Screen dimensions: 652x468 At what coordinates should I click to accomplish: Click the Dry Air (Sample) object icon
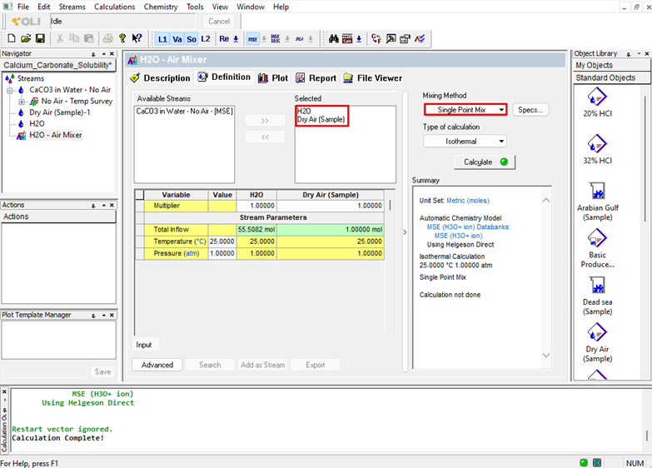pos(597,332)
